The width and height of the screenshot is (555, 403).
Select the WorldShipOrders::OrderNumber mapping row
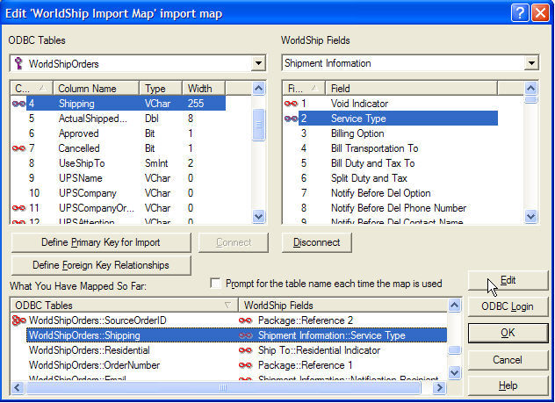point(229,365)
